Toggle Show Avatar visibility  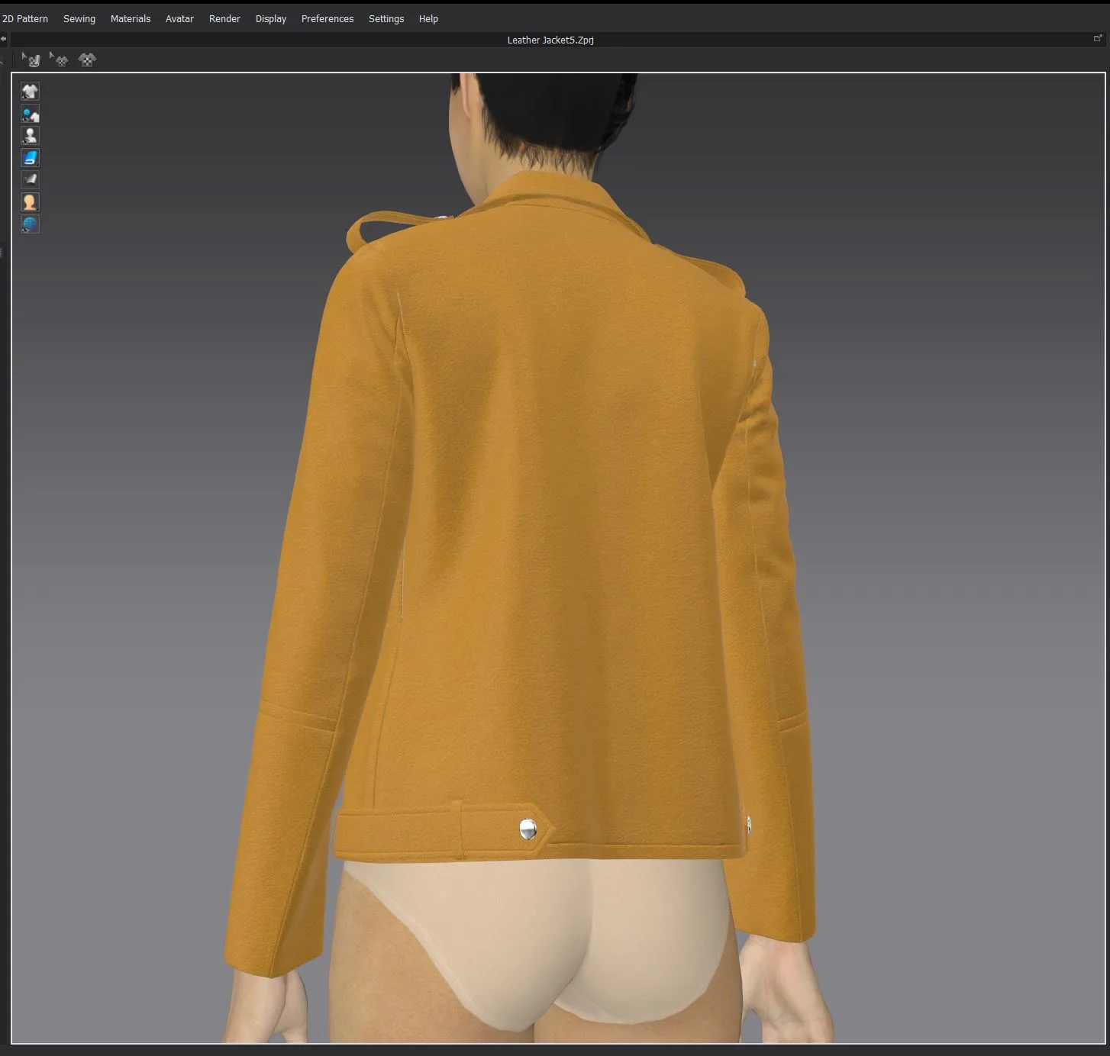click(30, 135)
